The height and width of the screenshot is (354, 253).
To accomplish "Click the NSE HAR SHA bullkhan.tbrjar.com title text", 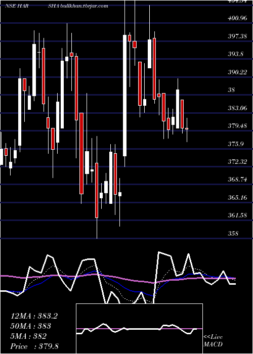I will [x=56, y=6].
